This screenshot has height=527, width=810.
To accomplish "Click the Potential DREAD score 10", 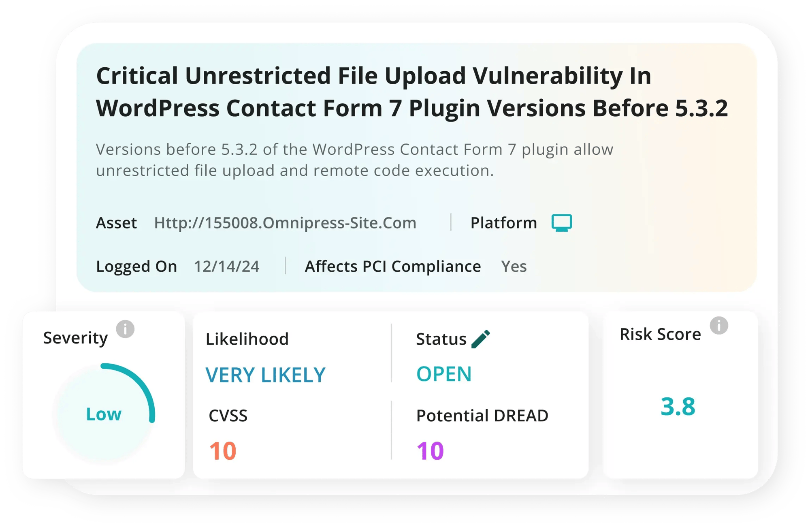I will 430,451.
